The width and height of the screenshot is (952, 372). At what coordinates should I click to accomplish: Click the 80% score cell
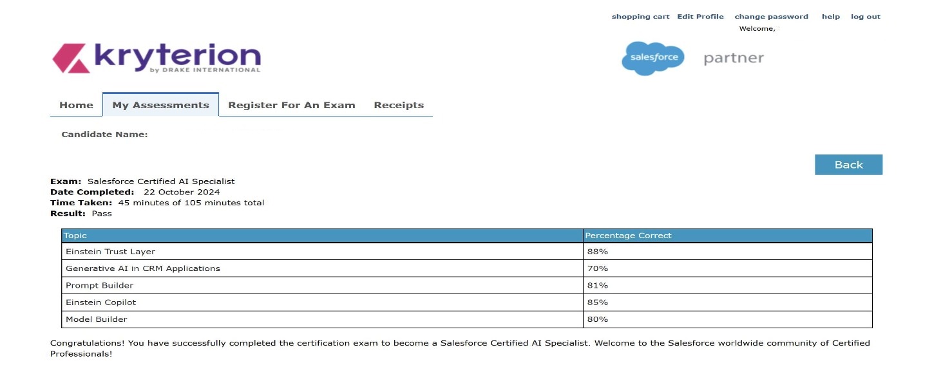click(x=727, y=319)
